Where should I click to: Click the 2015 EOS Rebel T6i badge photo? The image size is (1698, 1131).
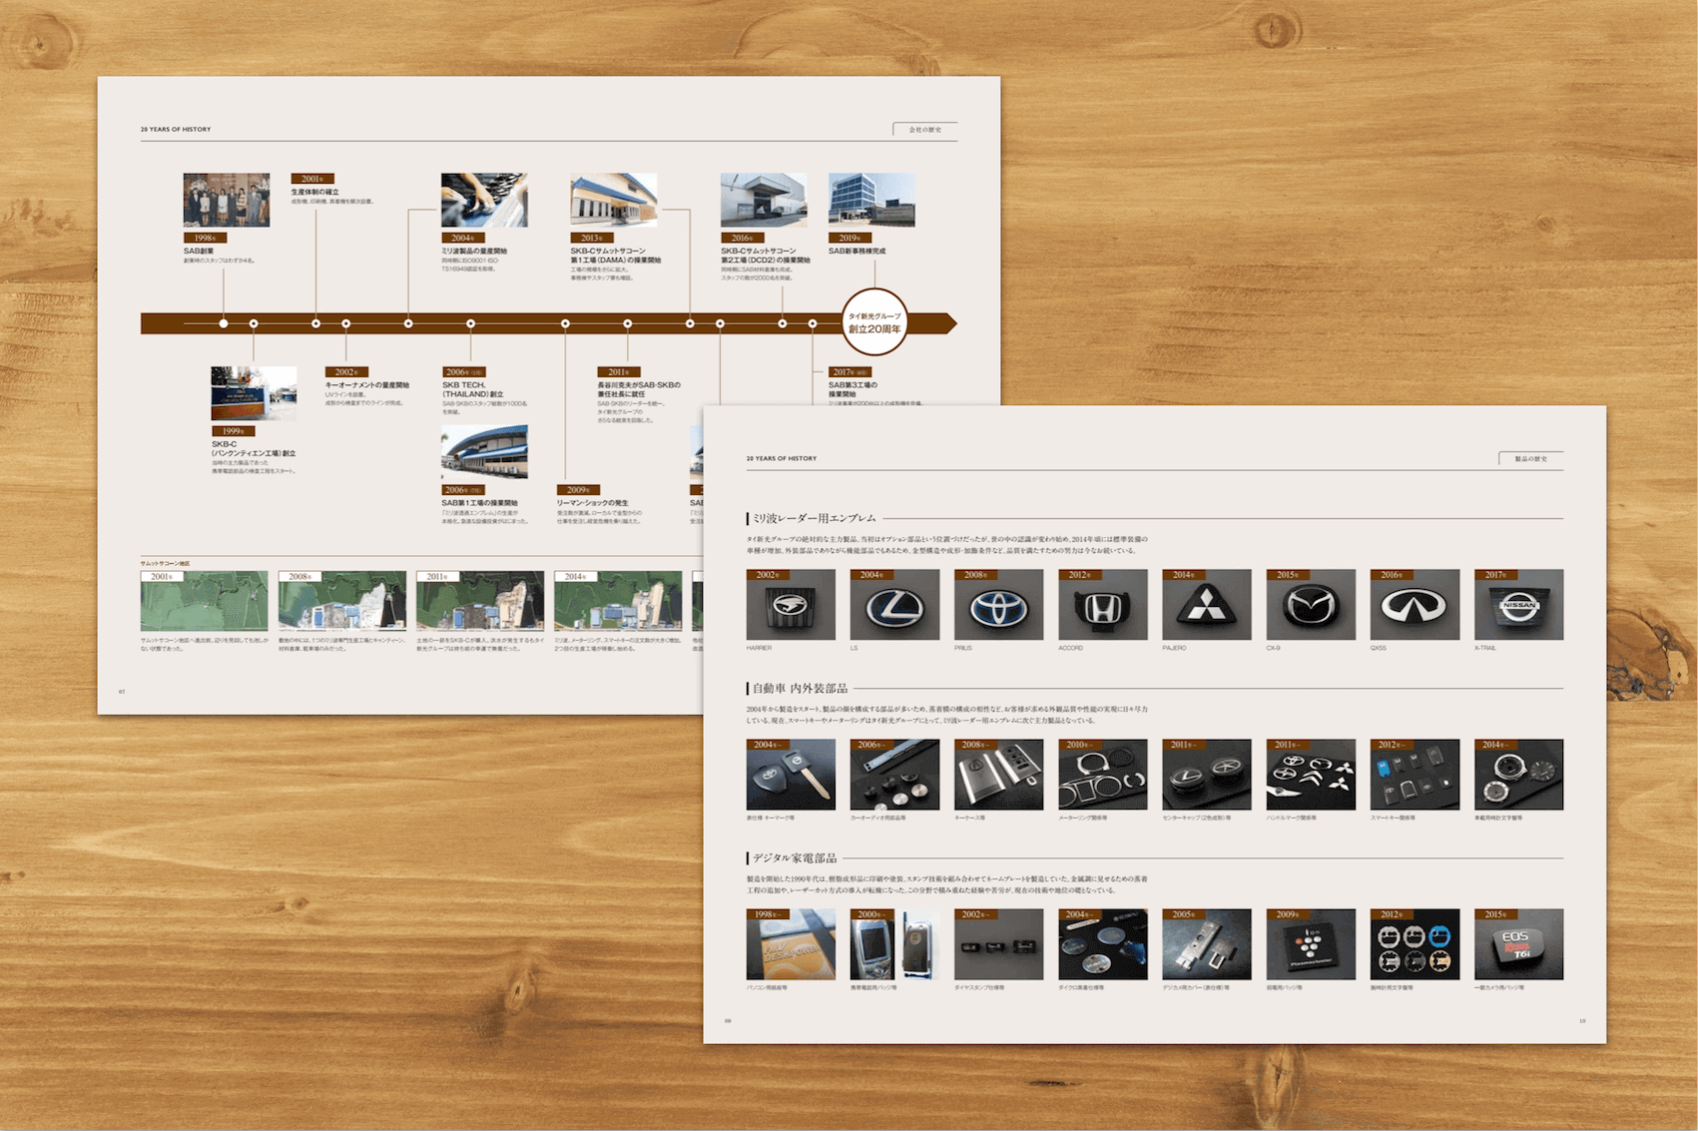coord(1518,944)
